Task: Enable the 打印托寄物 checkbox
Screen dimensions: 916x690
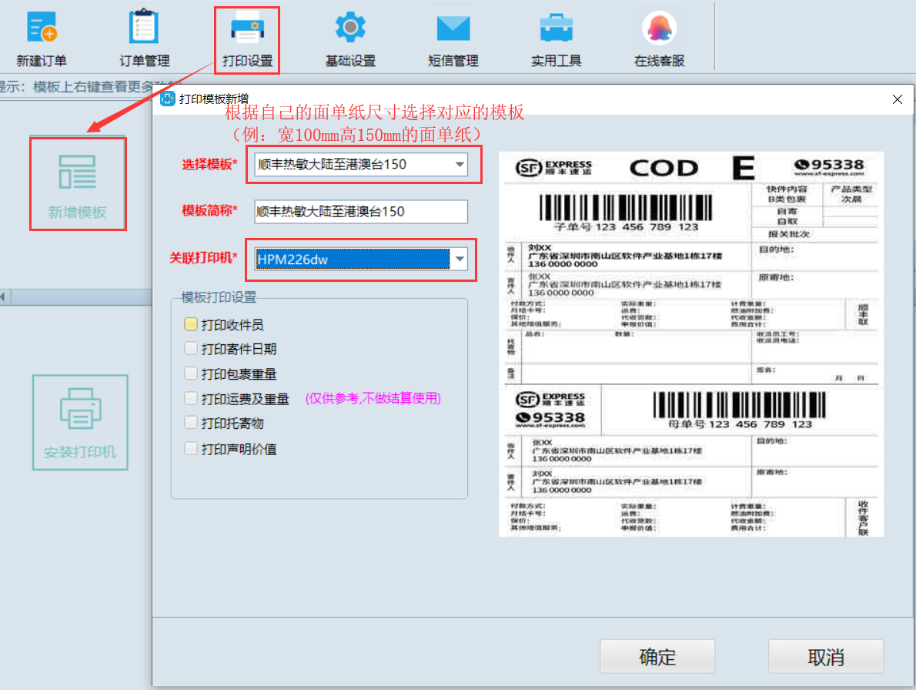Action: point(190,423)
